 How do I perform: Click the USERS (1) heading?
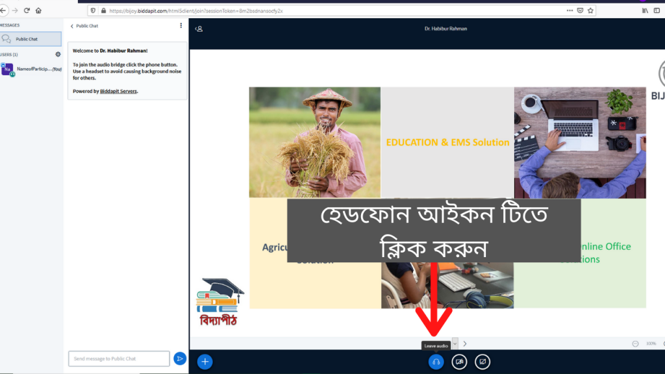[x=9, y=55]
